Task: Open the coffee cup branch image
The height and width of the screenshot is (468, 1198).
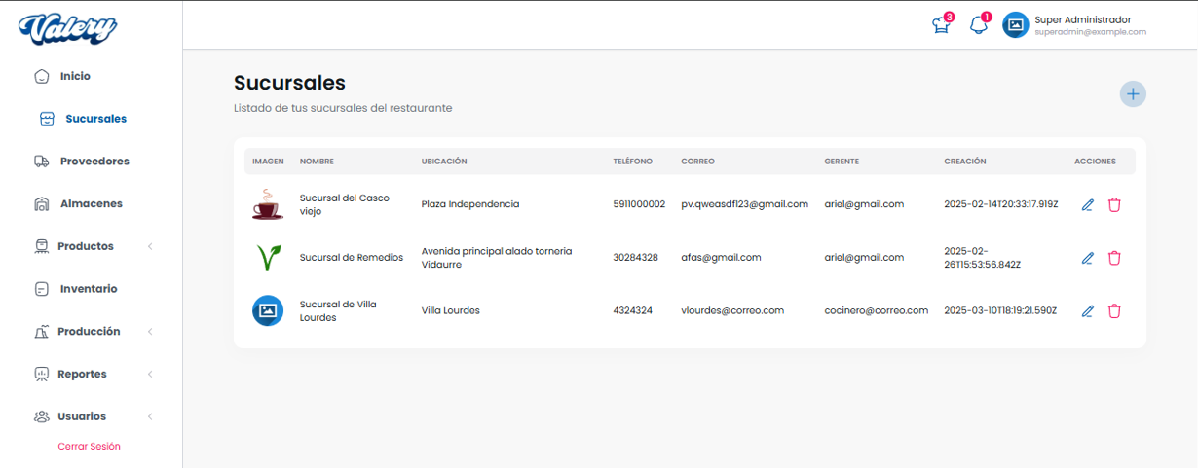Action: pos(268,205)
